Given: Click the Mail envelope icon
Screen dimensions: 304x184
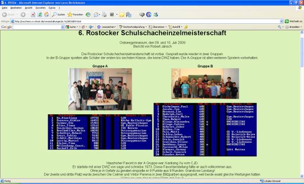Looking at the screenshot, I should coord(96,15).
